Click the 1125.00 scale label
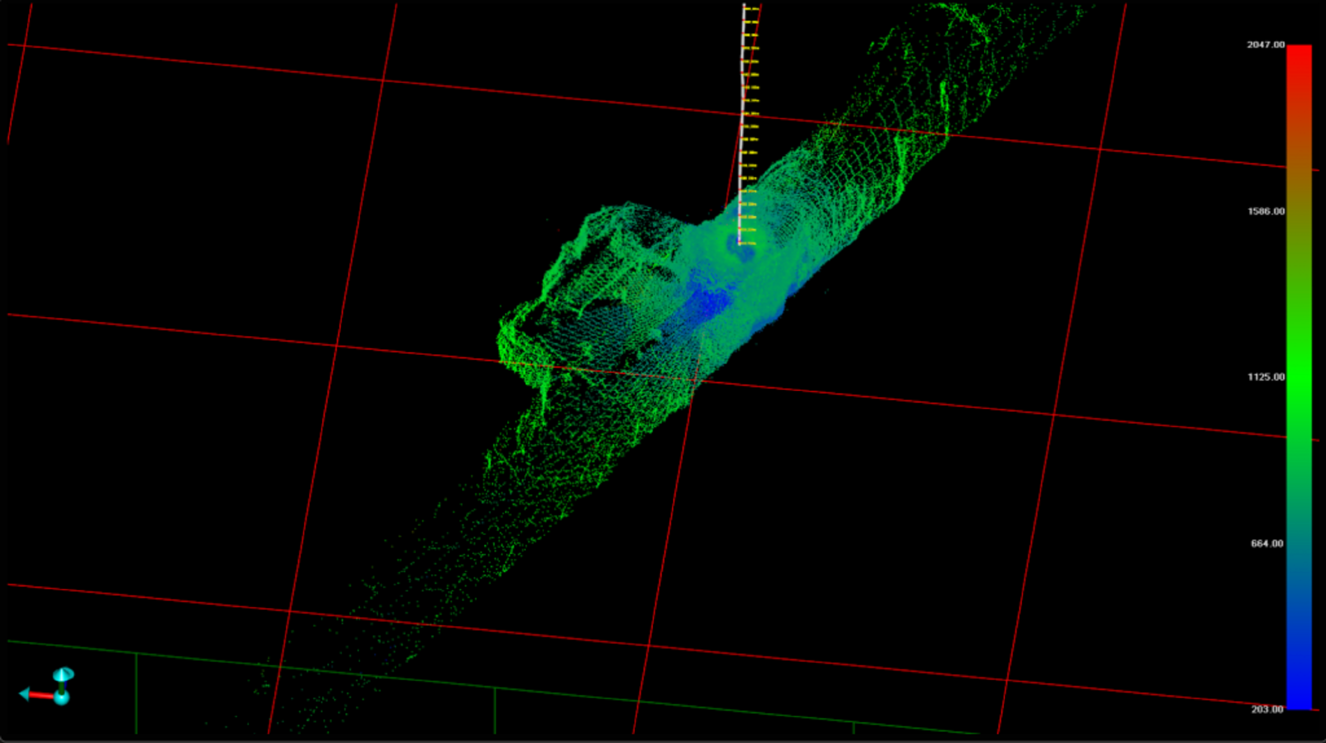This screenshot has width=1326, height=743. pyautogui.click(x=1266, y=377)
